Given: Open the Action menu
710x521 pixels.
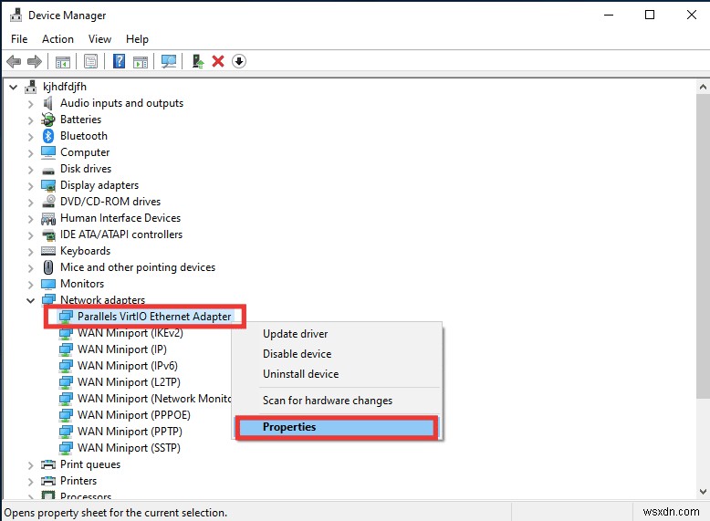Looking at the screenshot, I should 57,39.
